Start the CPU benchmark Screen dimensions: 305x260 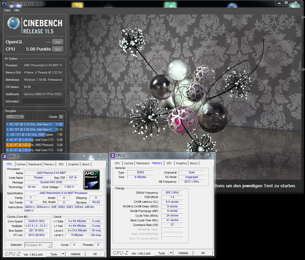[x=58, y=49]
